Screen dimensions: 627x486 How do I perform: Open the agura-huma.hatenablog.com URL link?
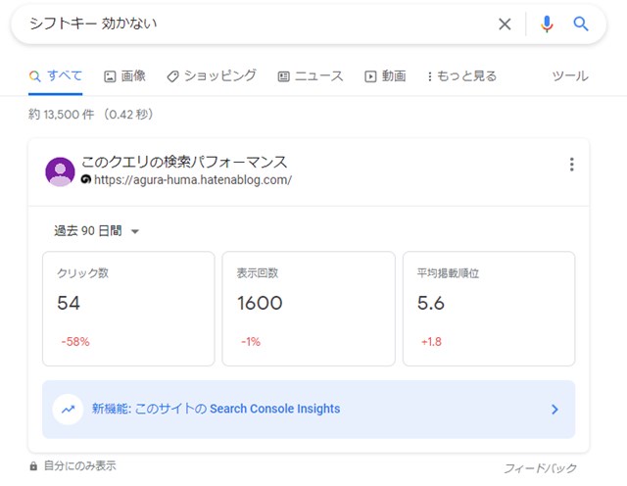pos(193,180)
